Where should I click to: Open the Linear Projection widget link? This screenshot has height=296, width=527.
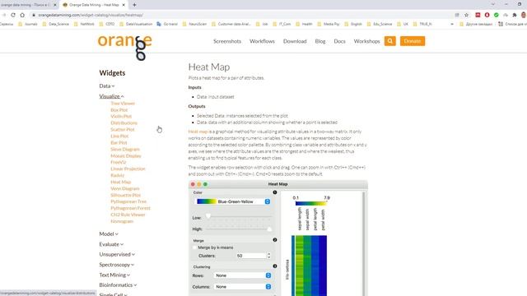[x=128, y=169]
